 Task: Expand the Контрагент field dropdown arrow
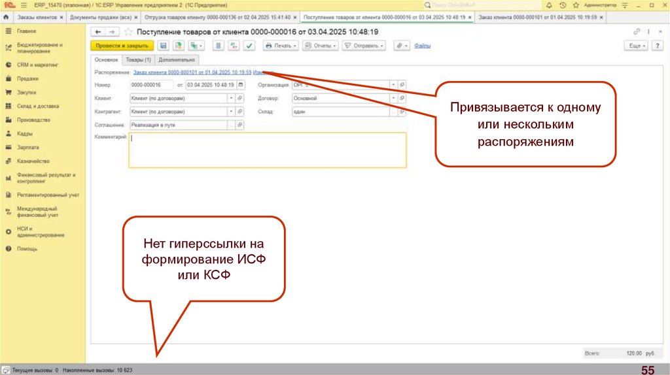click(x=231, y=112)
